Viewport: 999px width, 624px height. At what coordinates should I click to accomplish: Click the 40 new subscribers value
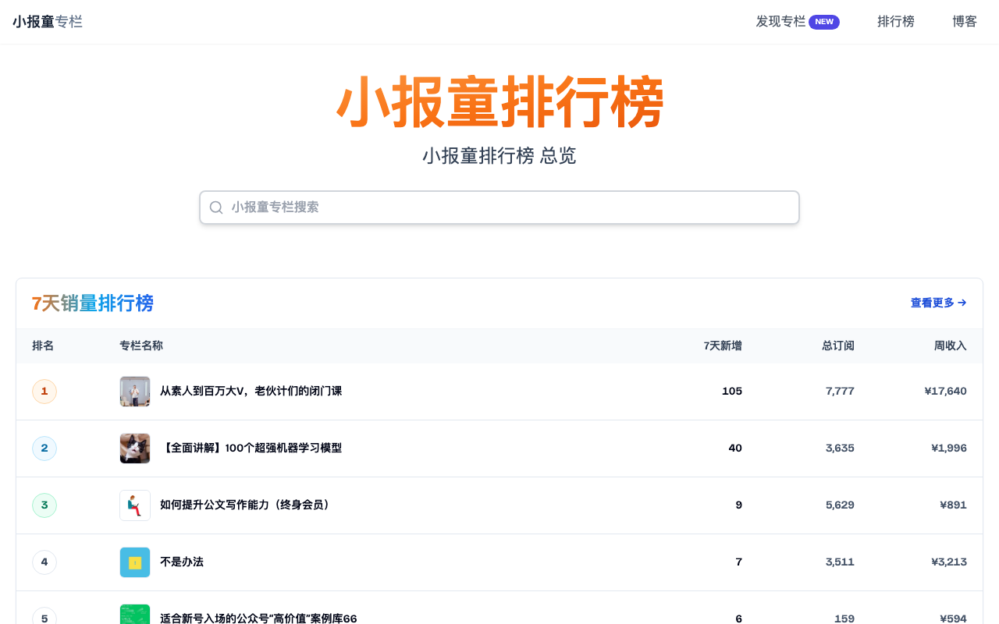(735, 448)
